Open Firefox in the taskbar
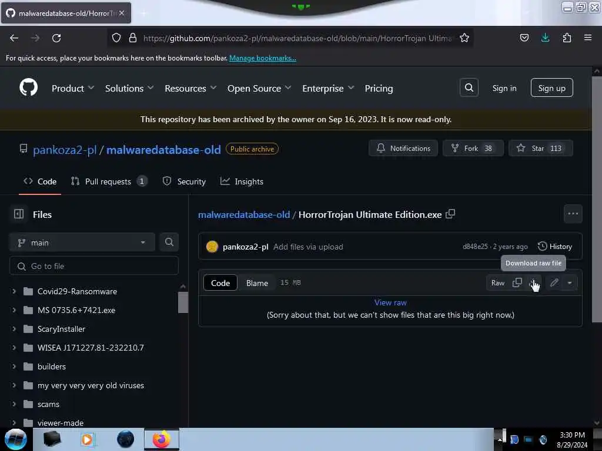 162,439
